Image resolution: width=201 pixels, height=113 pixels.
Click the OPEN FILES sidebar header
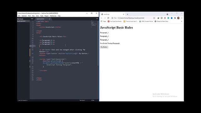[20, 19]
